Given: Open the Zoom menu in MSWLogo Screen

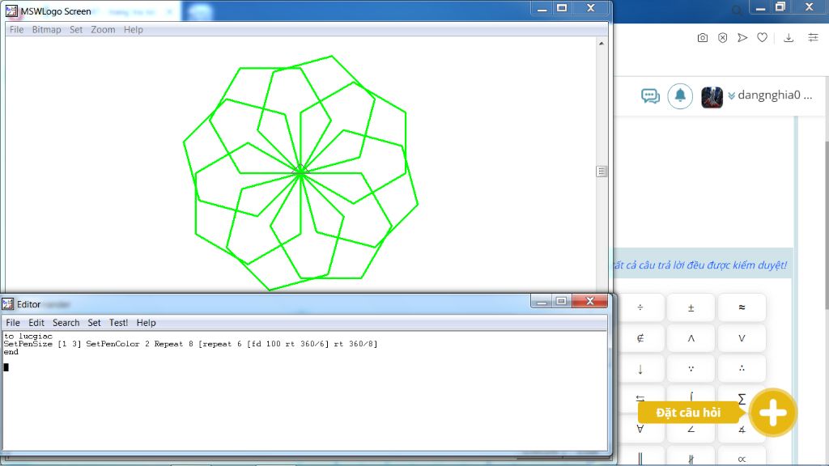Looking at the screenshot, I should [103, 30].
